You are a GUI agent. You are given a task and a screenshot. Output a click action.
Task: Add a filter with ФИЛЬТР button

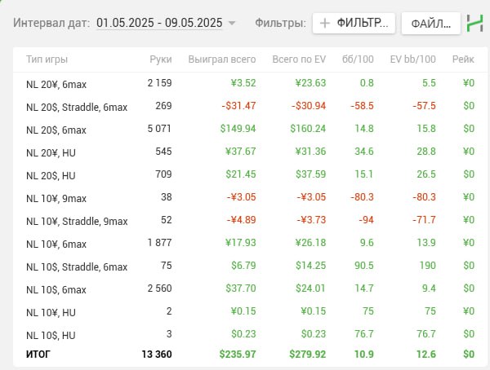[354, 23]
